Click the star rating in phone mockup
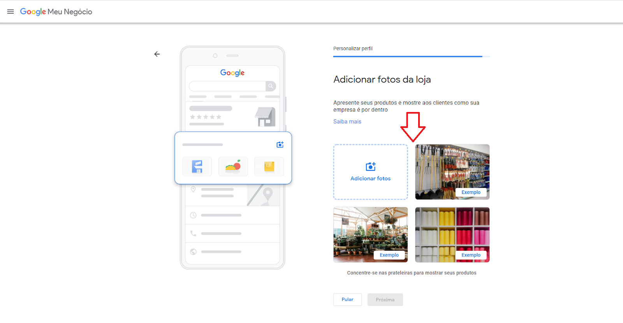Viewport: 623px width, 323px height. click(x=206, y=117)
